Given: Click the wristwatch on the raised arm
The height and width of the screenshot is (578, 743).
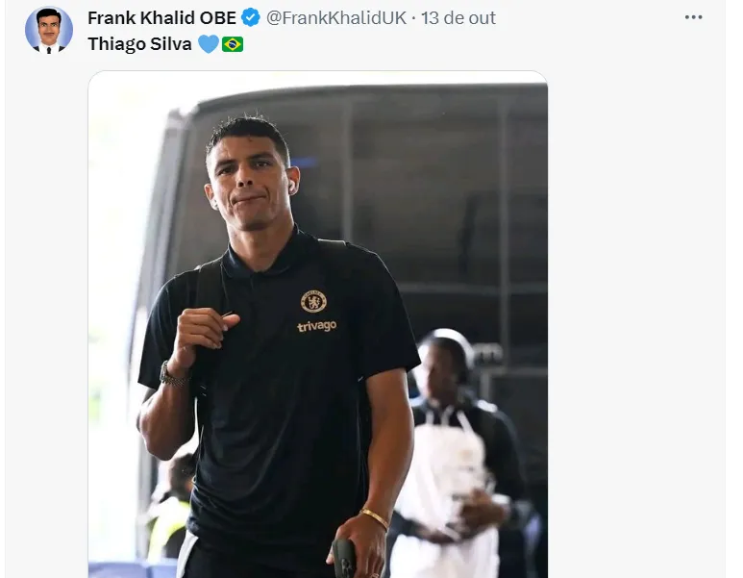Looking at the screenshot, I should point(171,375).
